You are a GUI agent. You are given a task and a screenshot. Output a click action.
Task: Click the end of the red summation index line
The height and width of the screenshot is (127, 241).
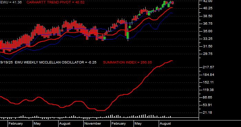point(172,61)
